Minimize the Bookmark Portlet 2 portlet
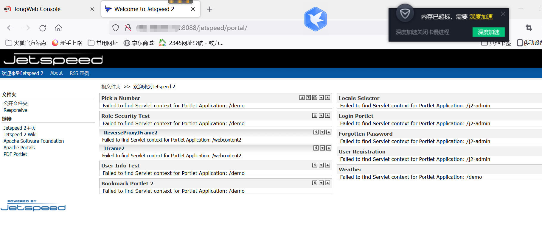Image resolution: width=542 pixels, height=229 pixels. (321, 183)
